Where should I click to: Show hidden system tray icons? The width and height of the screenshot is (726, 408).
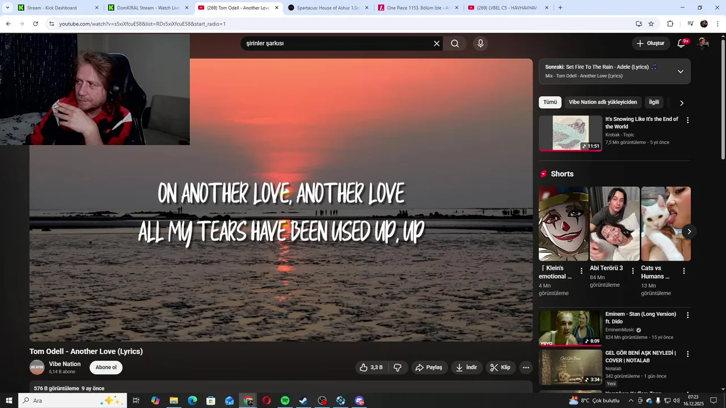click(x=631, y=401)
